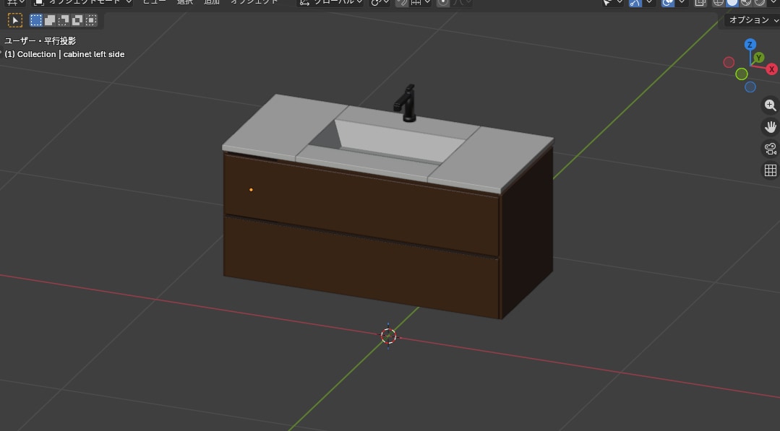Switch to wireframe viewport shading
This screenshot has width=780, height=431.
(719, 2)
